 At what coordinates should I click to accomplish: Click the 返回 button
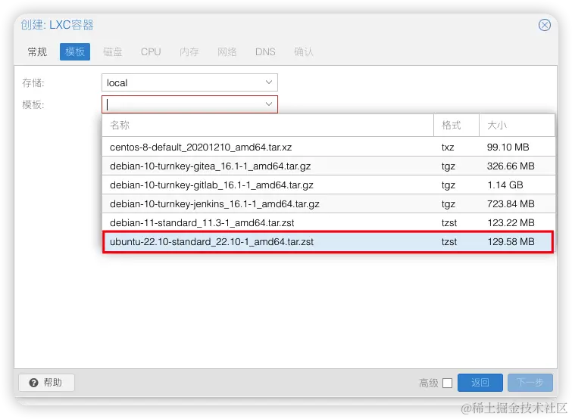click(x=480, y=383)
